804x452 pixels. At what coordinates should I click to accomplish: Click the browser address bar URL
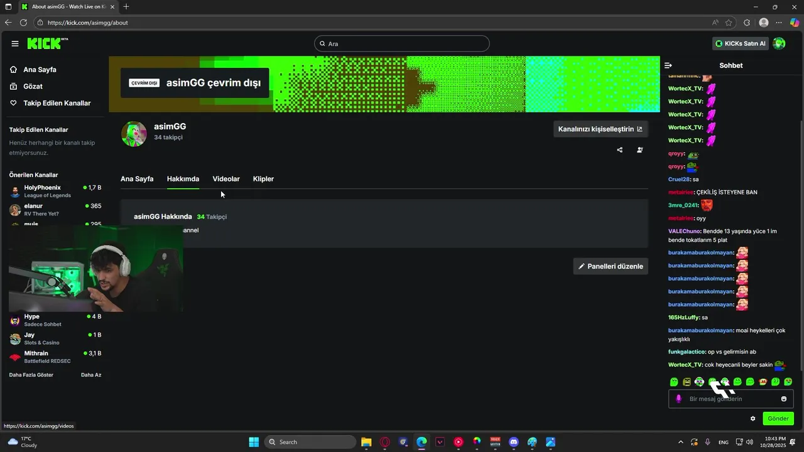(87, 23)
